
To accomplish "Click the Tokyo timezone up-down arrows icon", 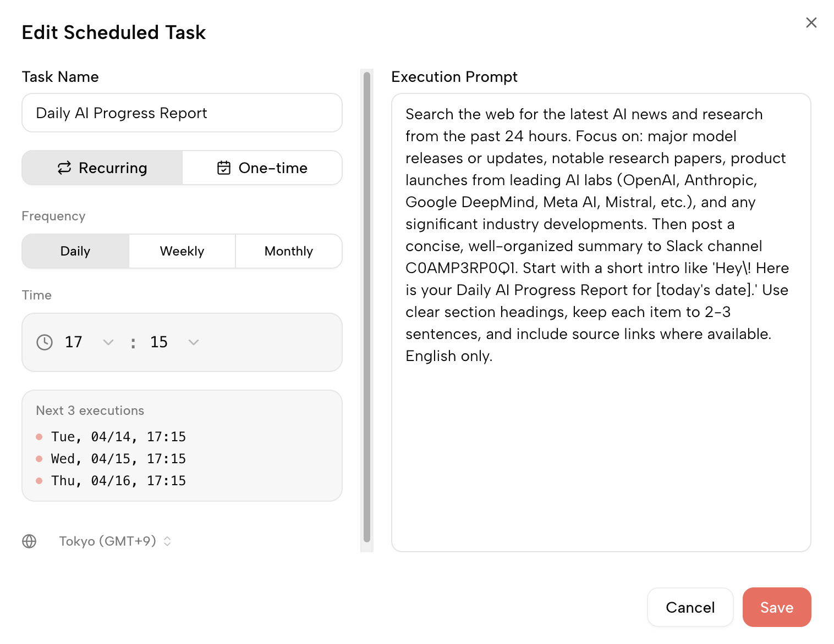I will click(x=167, y=541).
